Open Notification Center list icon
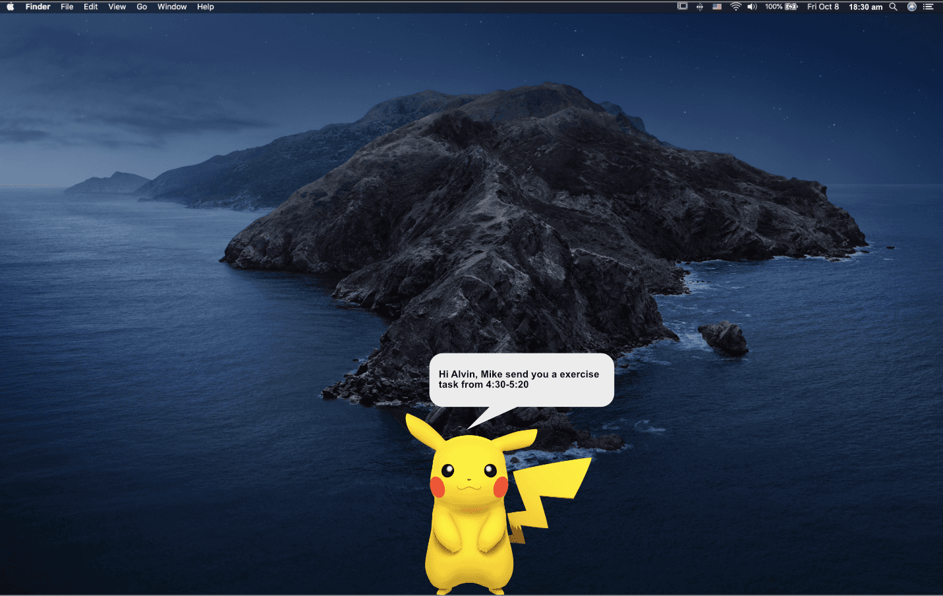The height and width of the screenshot is (596, 943). pyautogui.click(x=929, y=7)
